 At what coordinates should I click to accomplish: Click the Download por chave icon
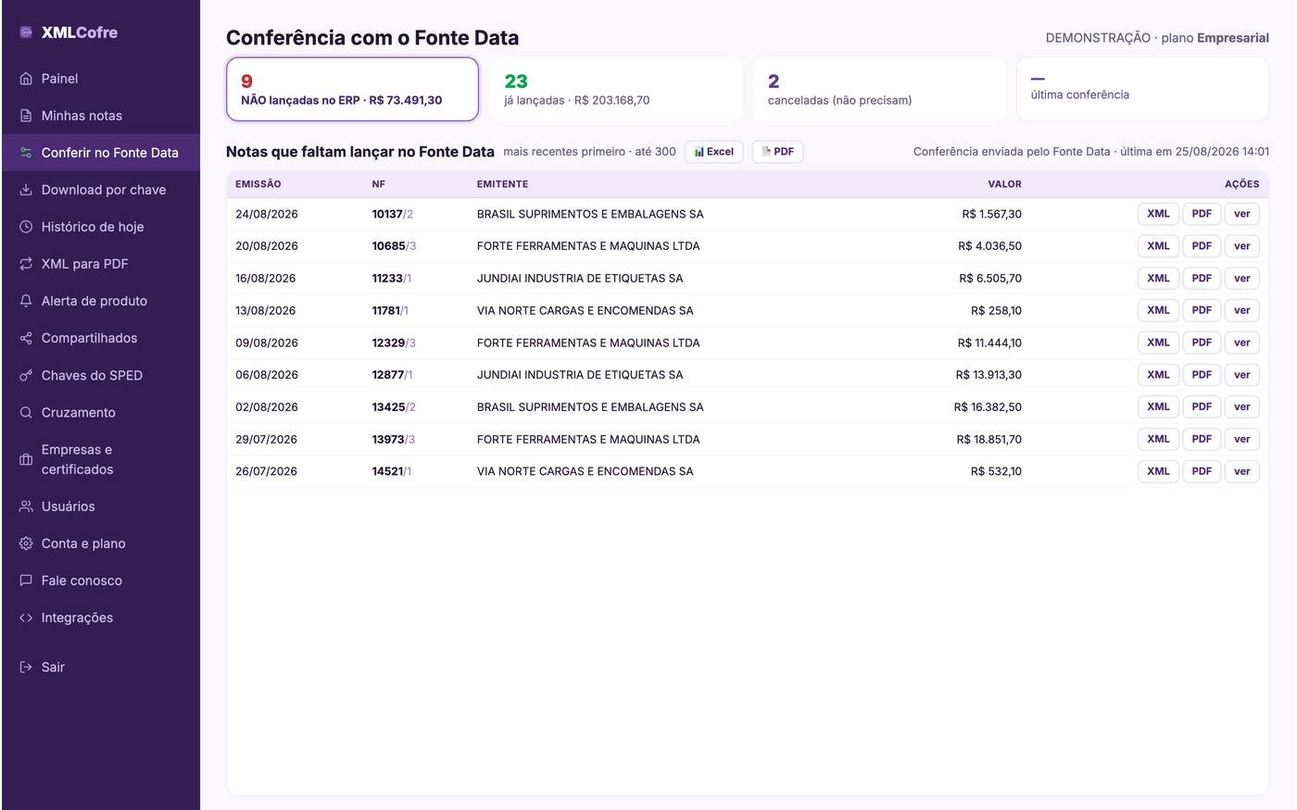pos(26,190)
